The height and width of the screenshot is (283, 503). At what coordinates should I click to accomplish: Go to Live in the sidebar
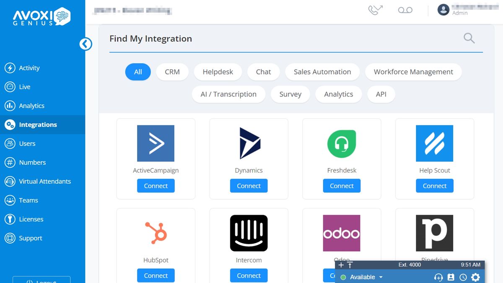tap(25, 87)
